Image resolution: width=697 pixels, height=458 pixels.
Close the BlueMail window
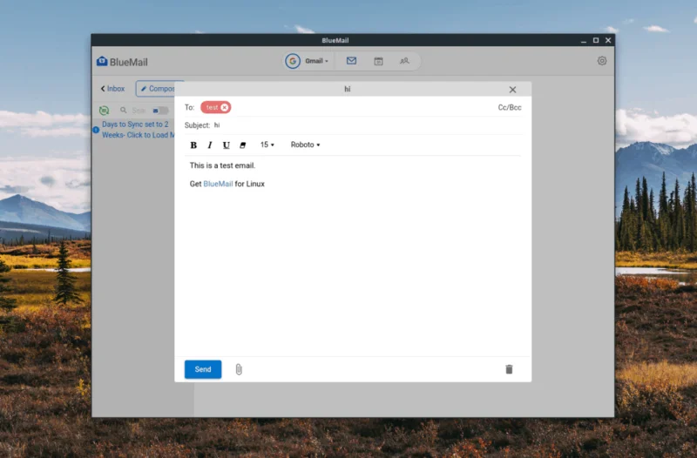(608, 40)
